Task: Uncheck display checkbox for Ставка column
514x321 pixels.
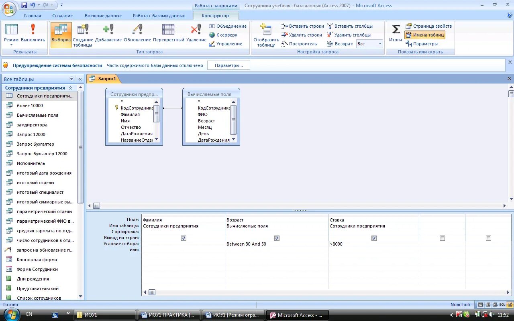Action: click(374, 238)
